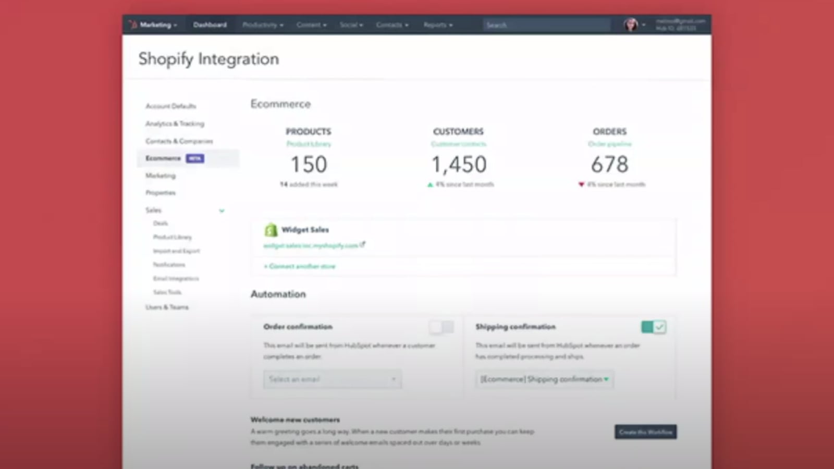Click Connect another store link
The width and height of the screenshot is (834, 469).
300,266
